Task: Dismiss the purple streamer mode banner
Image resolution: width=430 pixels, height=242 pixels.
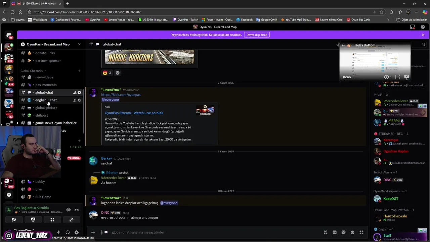Action: [423, 35]
